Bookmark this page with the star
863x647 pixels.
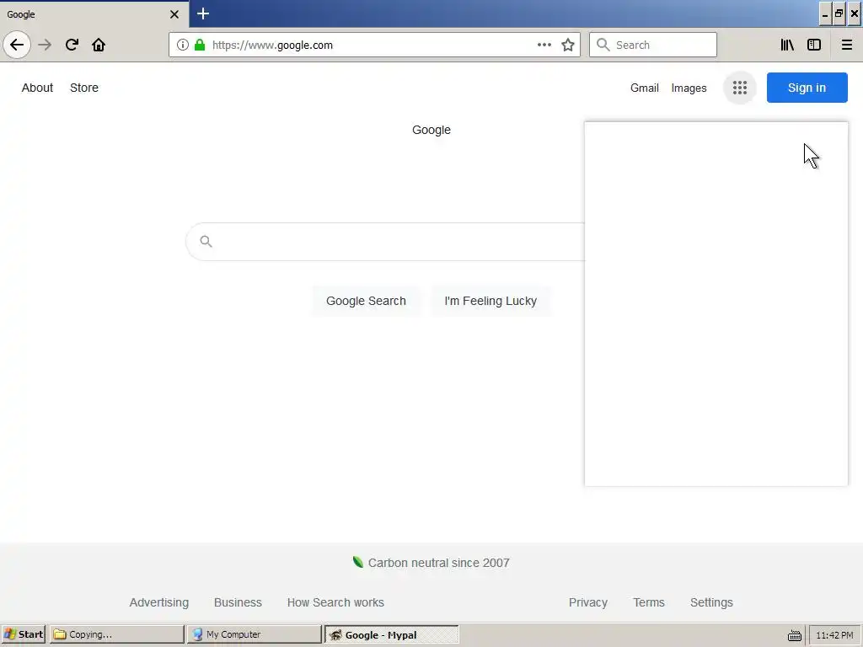[568, 45]
